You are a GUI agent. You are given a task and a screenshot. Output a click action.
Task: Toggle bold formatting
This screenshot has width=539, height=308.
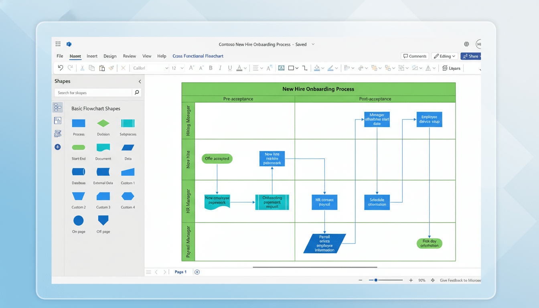click(211, 68)
